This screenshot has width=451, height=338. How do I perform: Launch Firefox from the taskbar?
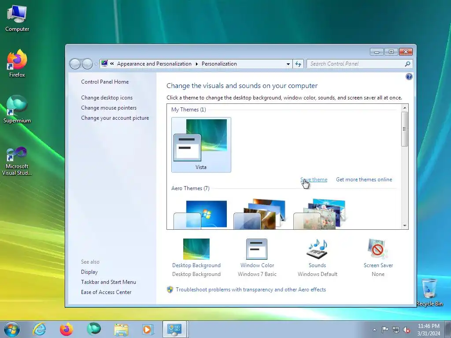click(66, 329)
